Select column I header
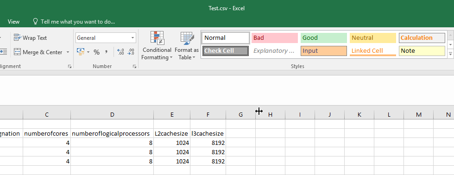This screenshot has width=454, height=175. coord(300,114)
